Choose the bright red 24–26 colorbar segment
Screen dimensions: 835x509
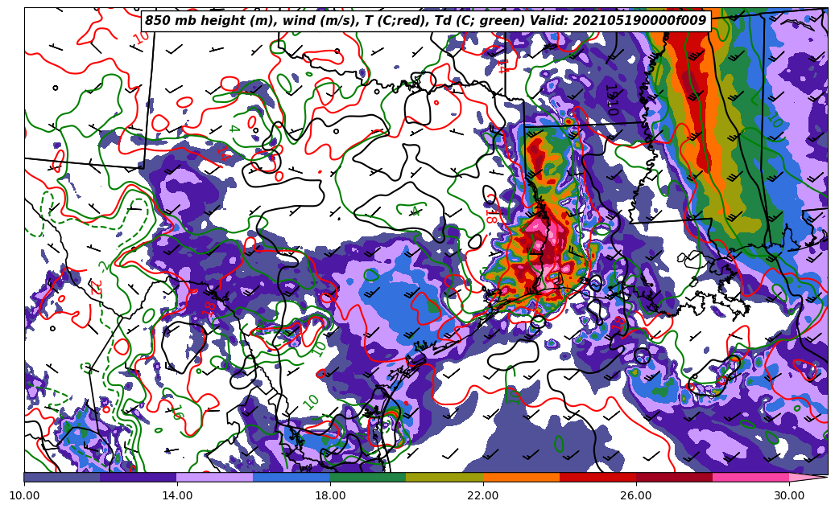pos(597,477)
